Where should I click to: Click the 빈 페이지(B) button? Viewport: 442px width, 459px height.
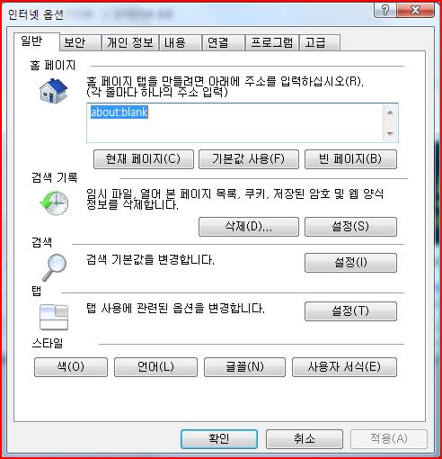350,159
